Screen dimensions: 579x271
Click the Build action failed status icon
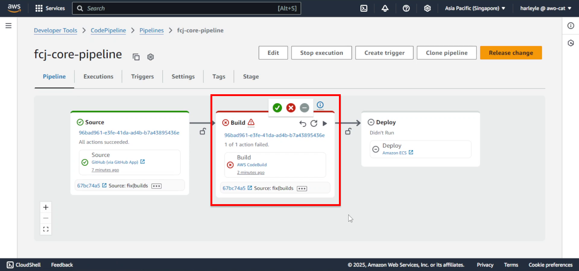230,165
